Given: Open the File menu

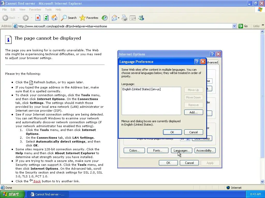Looking at the screenshot, I should 4,10.
